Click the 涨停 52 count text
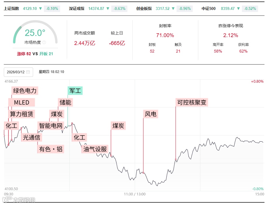268x205 pixels. pos(24,54)
